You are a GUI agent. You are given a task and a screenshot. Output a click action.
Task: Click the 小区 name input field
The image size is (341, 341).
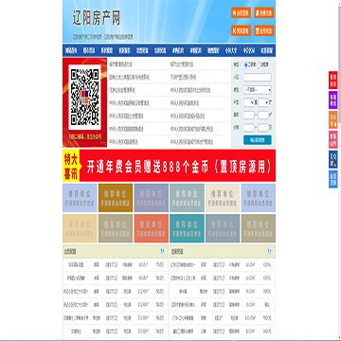coord(258,78)
